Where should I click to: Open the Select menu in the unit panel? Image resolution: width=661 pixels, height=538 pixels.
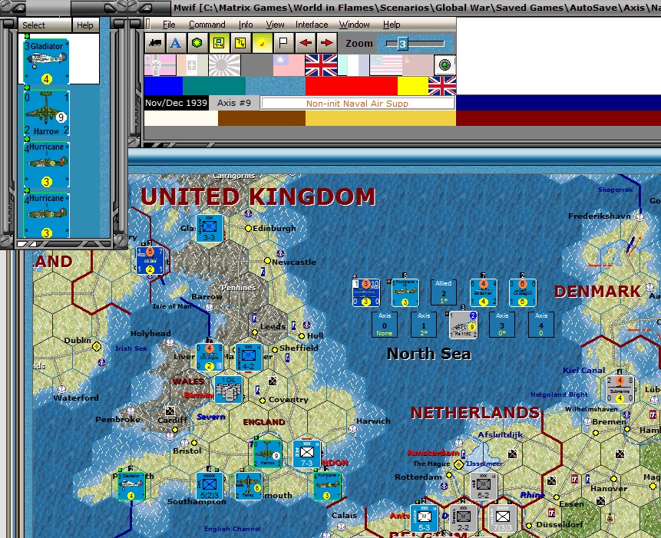34,25
